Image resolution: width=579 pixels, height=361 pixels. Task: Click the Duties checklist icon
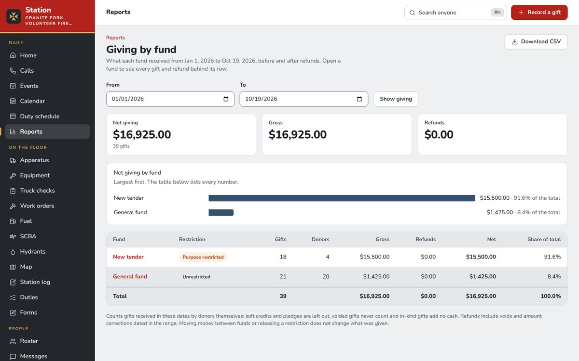point(13,297)
